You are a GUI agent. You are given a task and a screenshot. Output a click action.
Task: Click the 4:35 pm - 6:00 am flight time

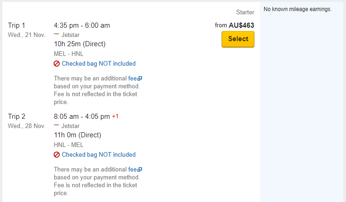click(x=82, y=25)
